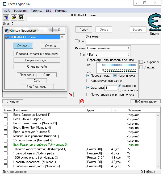Screen dimensions: 163x176
Task: Toggle the Исполняемая checkbox
Action: click(115, 76)
